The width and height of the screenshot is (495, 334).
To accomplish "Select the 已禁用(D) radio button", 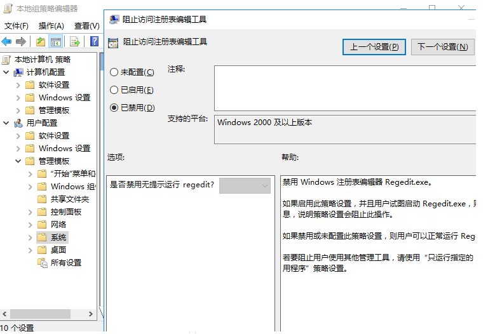I will 114,108.
